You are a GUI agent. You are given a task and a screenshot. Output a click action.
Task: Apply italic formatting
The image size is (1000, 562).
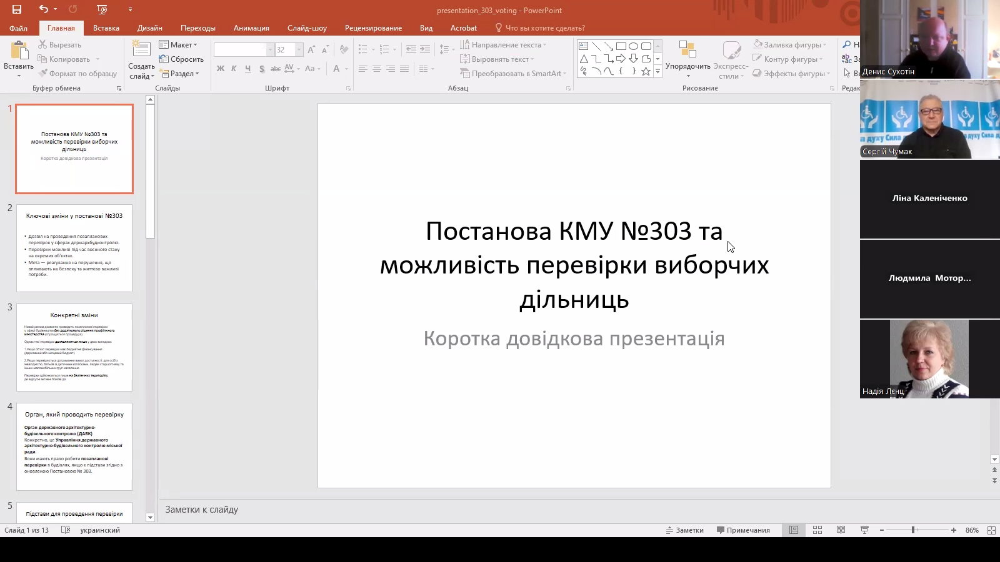[234, 69]
